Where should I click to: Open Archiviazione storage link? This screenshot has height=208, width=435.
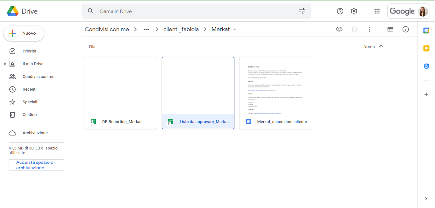[35, 133]
